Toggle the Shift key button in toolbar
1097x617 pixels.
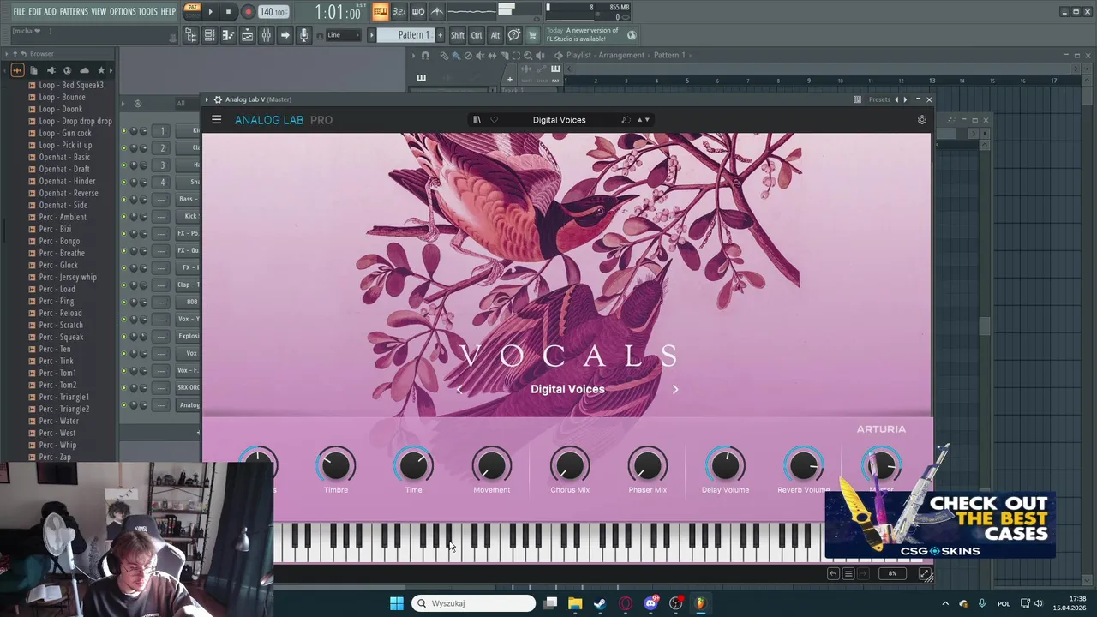coord(458,35)
